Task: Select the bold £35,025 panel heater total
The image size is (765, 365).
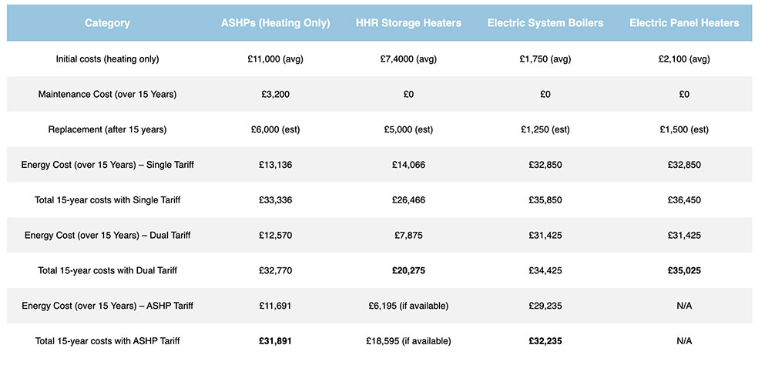Action: [x=684, y=270]
